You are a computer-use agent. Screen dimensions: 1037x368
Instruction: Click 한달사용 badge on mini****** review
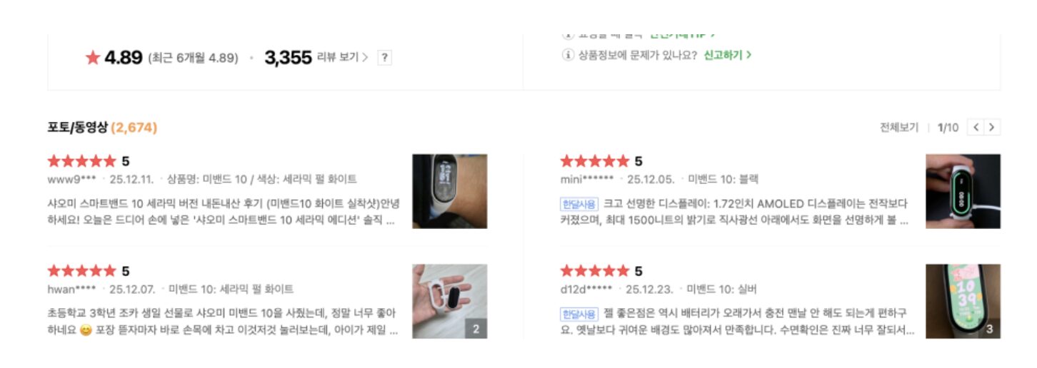[578, 204]
